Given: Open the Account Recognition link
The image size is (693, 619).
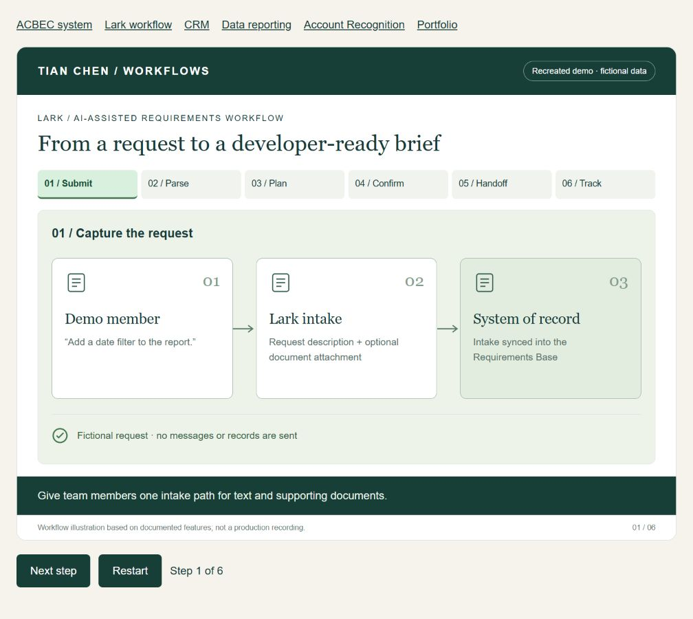Looking at the screenshot, I should click(x=354, y=25).
